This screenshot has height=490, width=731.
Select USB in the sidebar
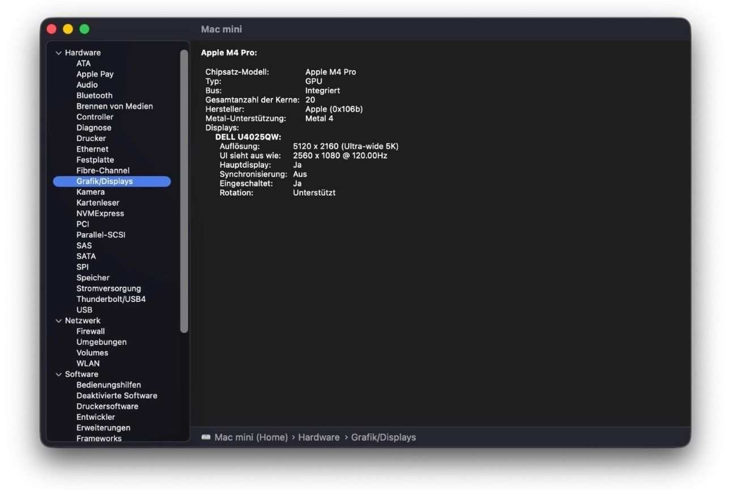point(84,310)
